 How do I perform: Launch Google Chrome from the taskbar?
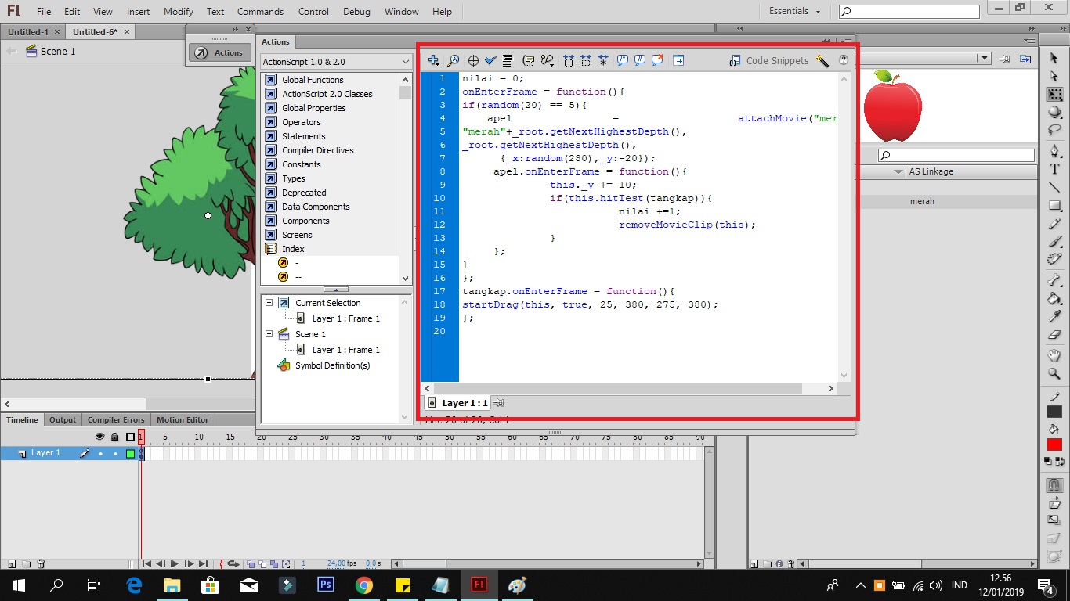[x=363, y=585]
